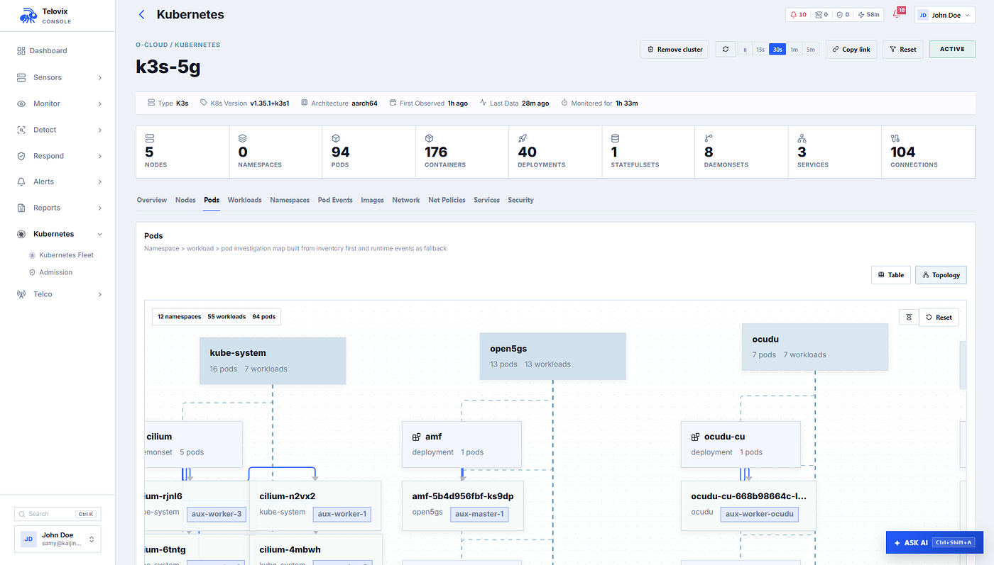Screen dimensions: 994x565
Task: Click the Telovix ant logo
Action: (28, 15)
